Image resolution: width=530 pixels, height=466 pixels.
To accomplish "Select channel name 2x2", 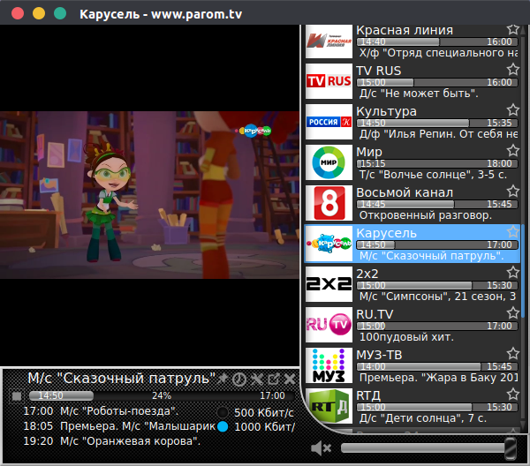I will tap(367, 274).
